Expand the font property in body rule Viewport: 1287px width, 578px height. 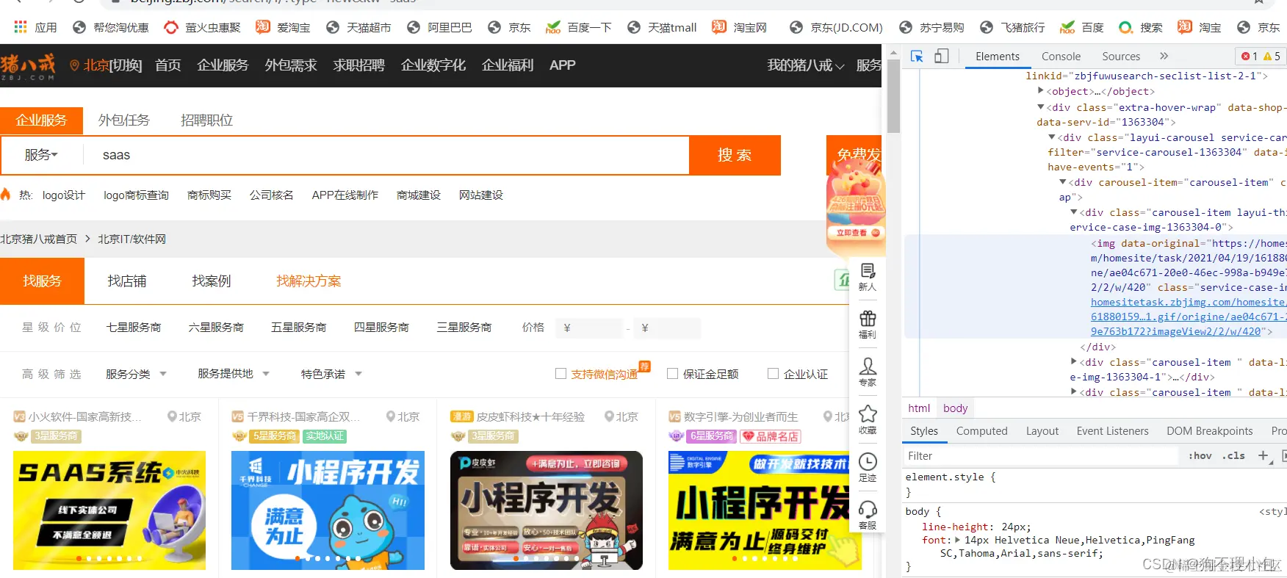click(x=957, y=540)
